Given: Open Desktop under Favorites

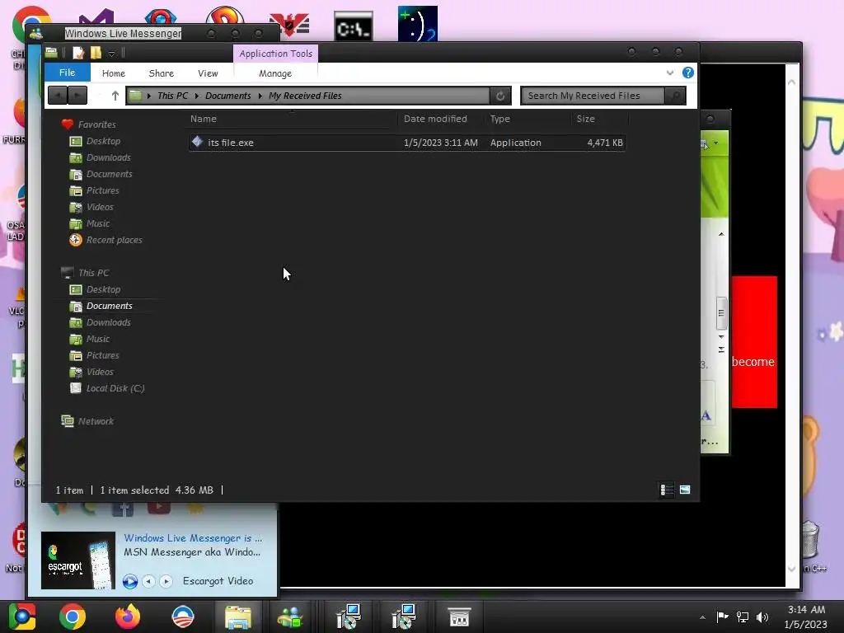Looking at the screenshot, I should tap(103, 141).
